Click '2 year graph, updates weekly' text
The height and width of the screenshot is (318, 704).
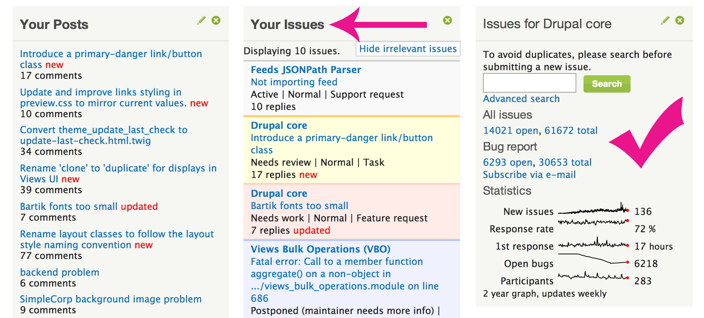point(544,294)
